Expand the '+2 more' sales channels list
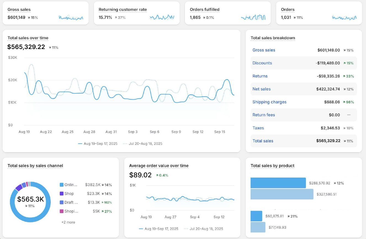The width and height of the screenshot is (366, 239). [x=68, y=222]
